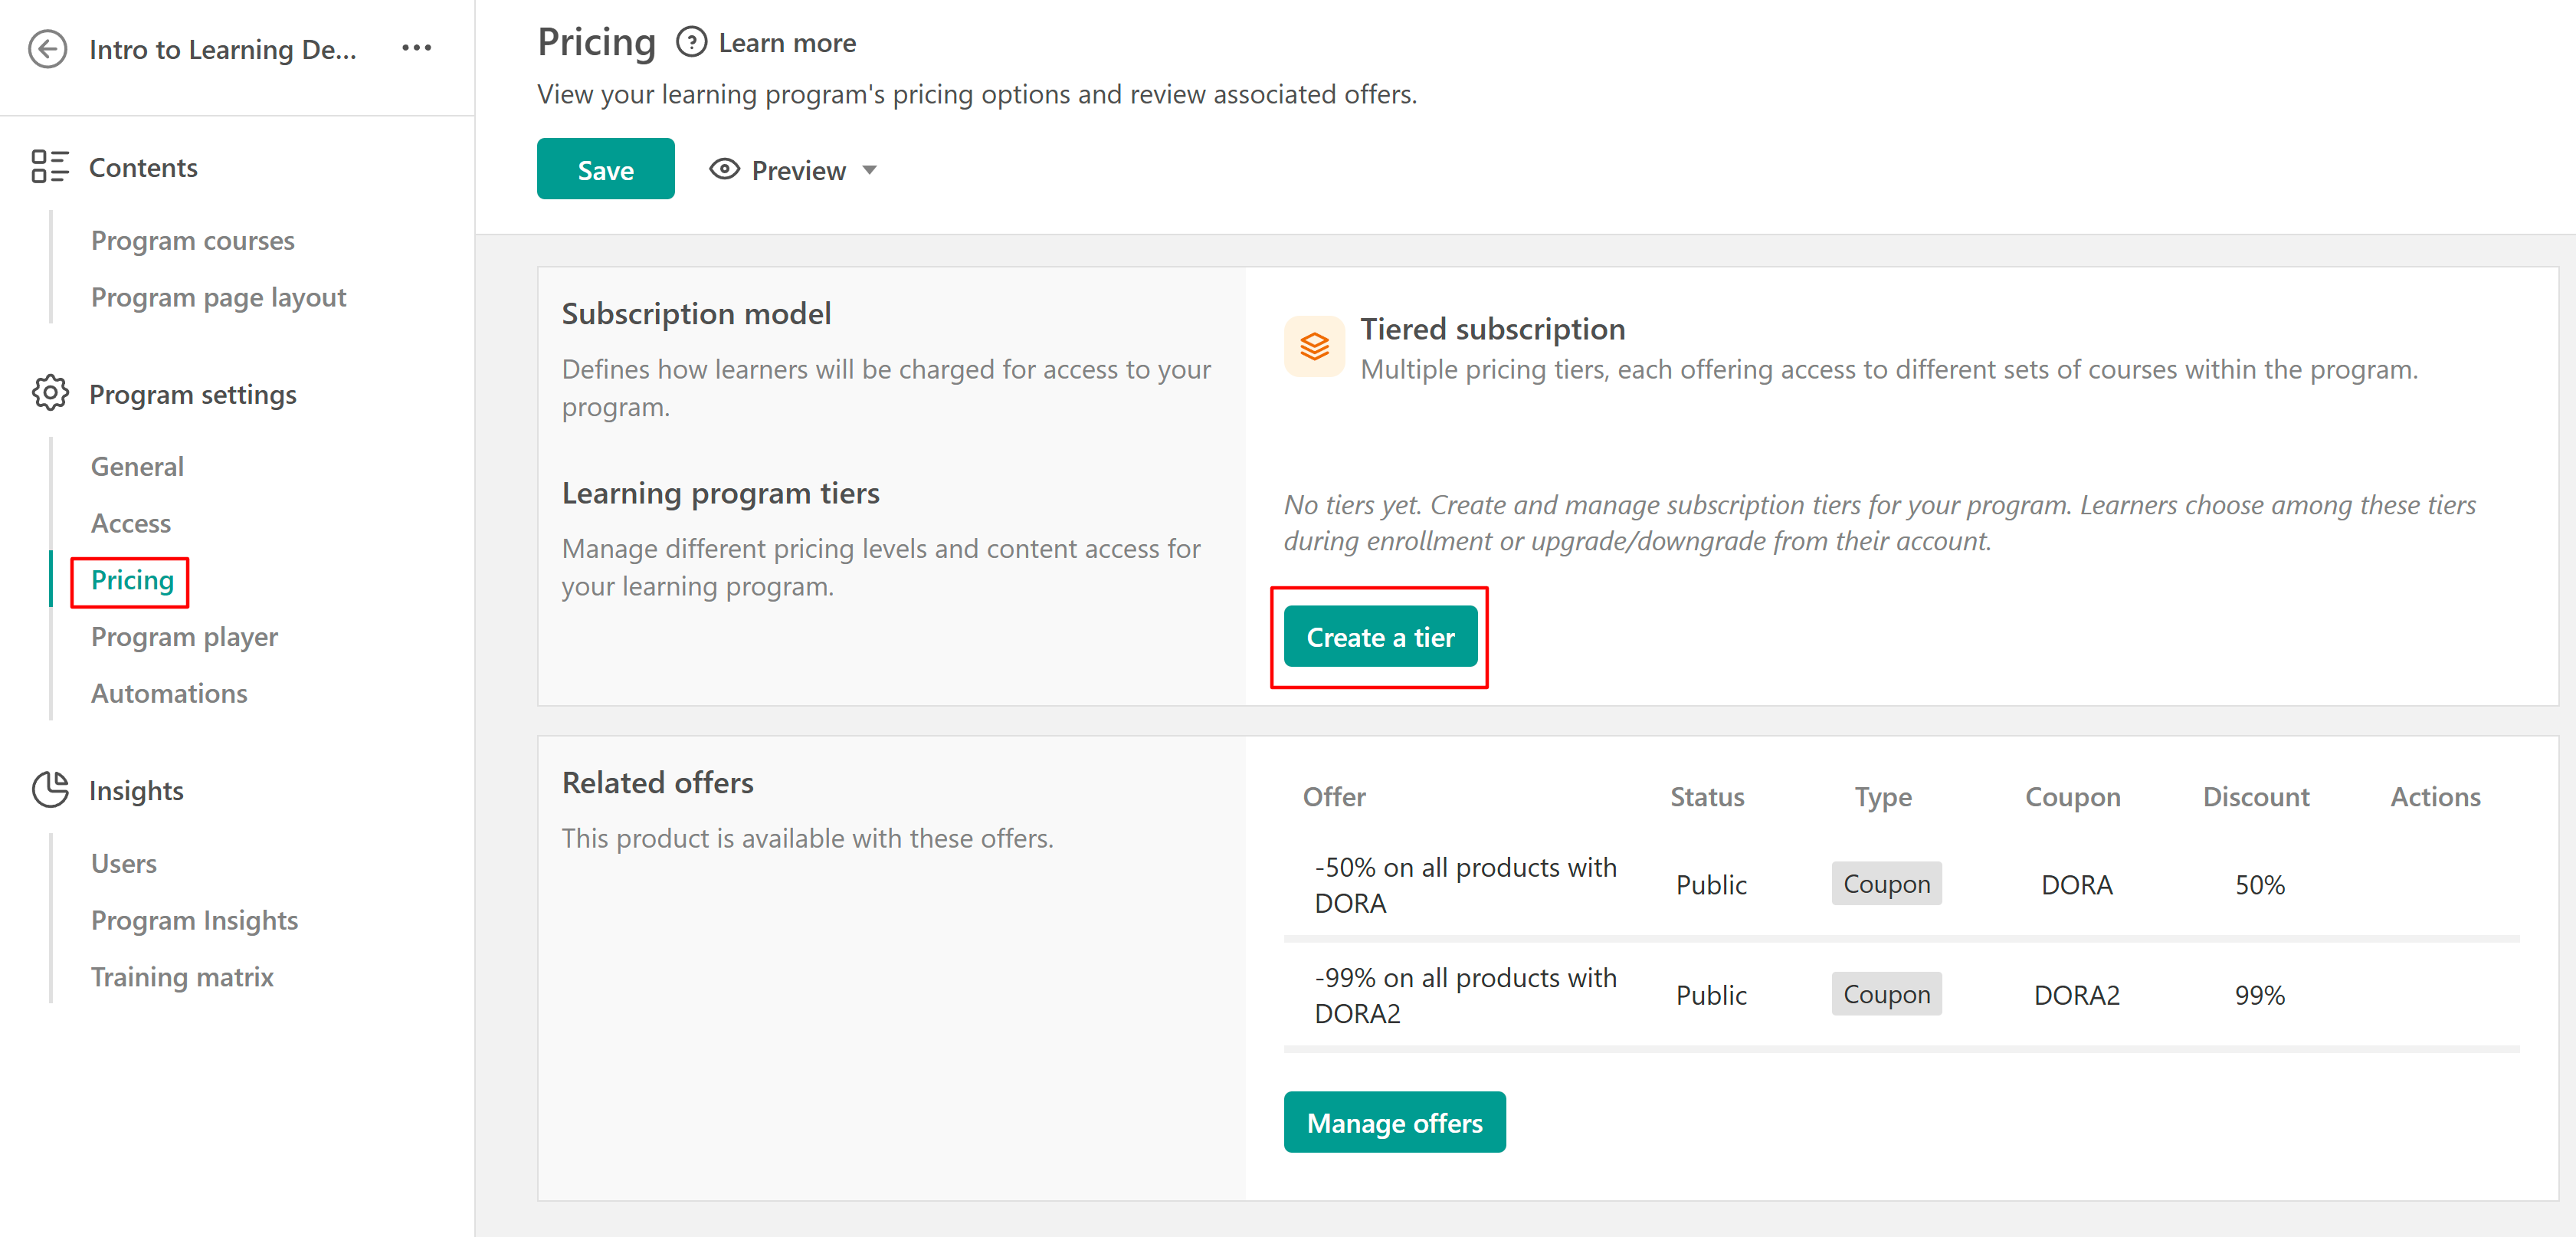Go to Program courses
The width and height of the screenshot is (2576, 1237).
192,240
